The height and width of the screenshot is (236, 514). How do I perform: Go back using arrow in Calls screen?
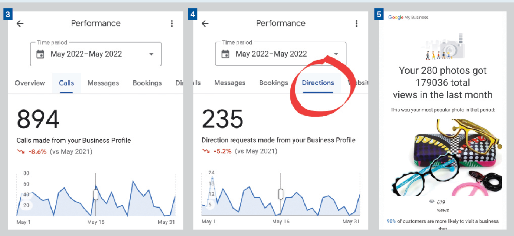(20, 24)
